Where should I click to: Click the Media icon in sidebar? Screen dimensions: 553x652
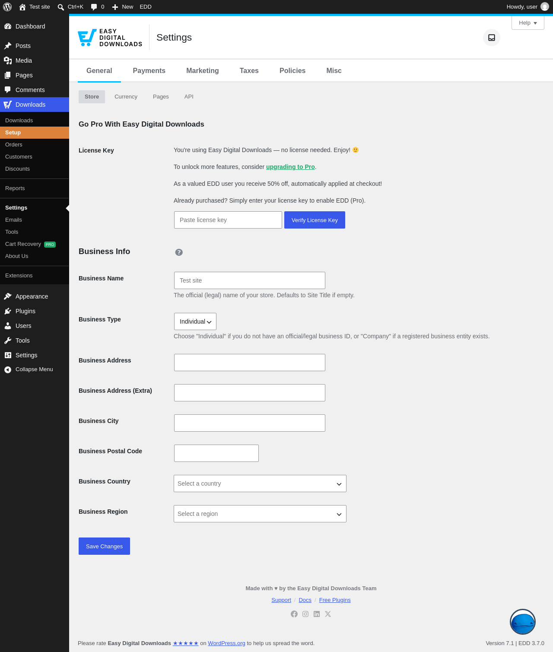tap(8, 60)
